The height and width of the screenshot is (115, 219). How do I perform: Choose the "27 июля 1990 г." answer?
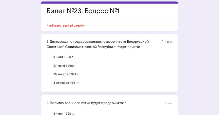coord(64,66)
